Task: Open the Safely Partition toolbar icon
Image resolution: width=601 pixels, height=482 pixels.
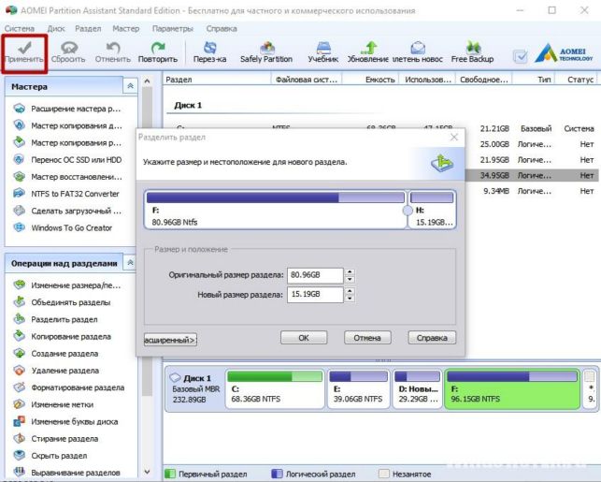Action: click(266, 53)
